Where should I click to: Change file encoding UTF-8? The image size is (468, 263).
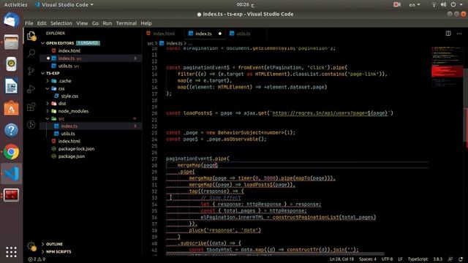387,259
